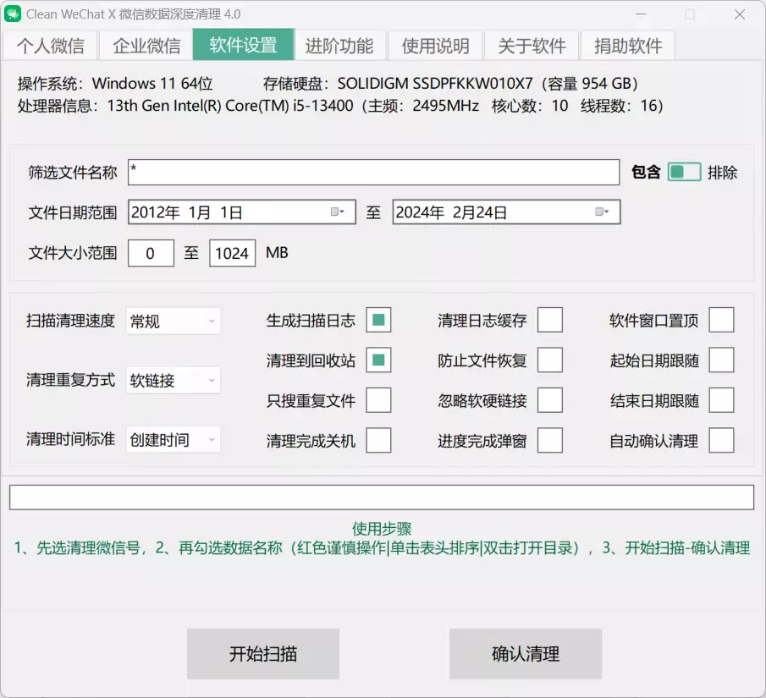Open the 企业微信 tab

pos(146,46)
